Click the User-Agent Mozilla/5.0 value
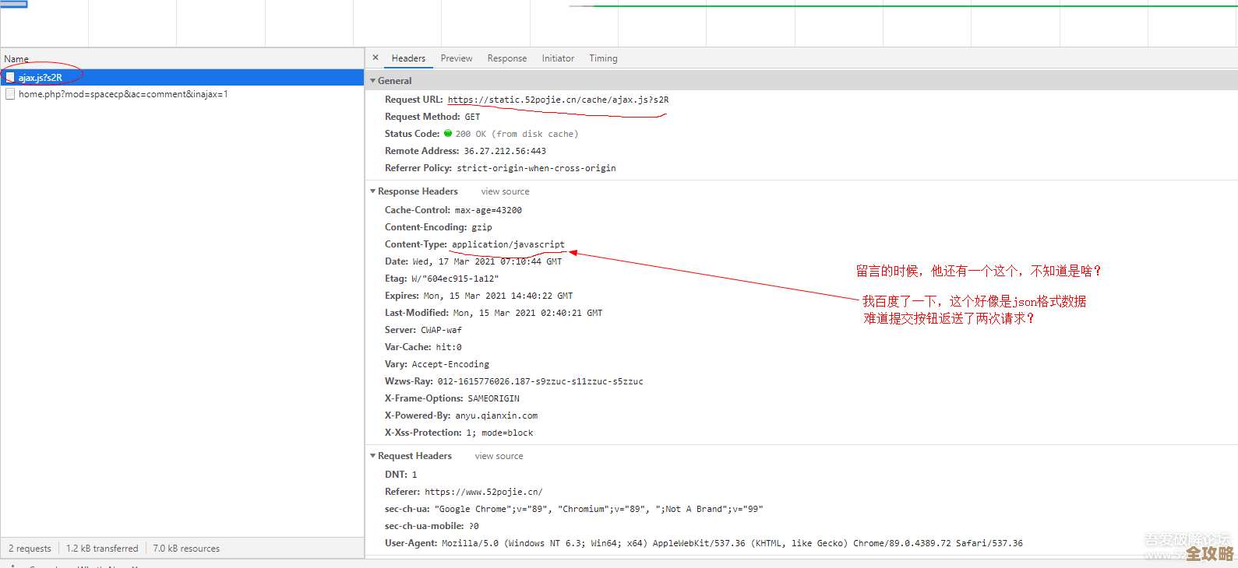1238x568 pixels. coord(732,543)
